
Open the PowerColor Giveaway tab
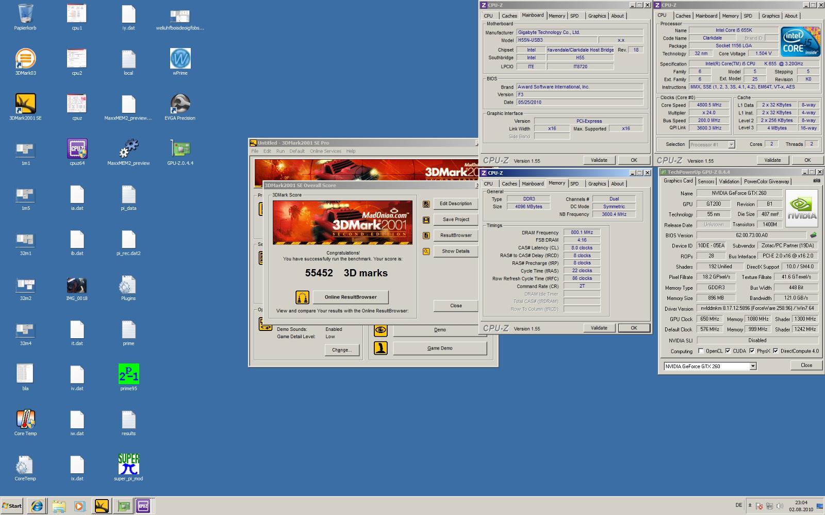coord(766,181)
